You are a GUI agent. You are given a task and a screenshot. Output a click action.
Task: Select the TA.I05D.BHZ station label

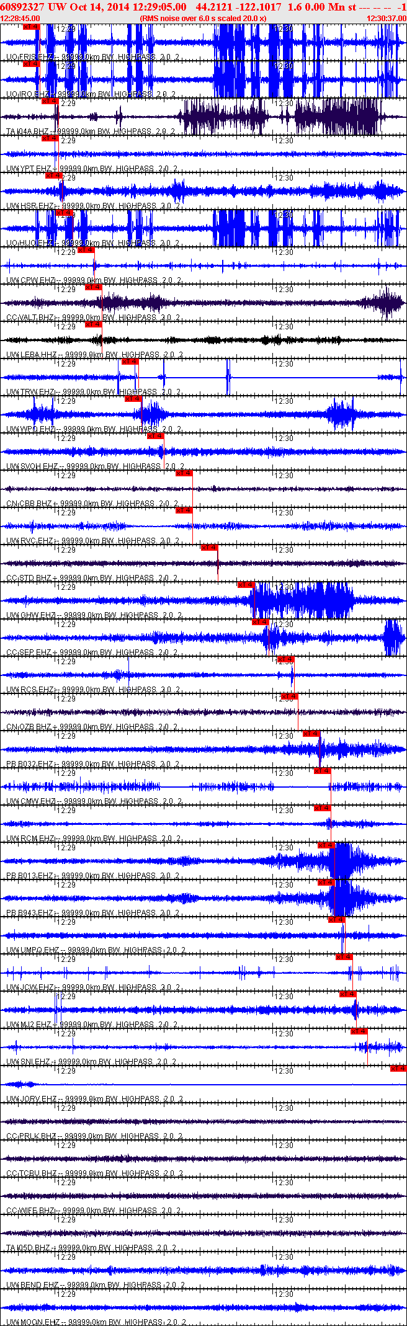[x=28, y=1248]
